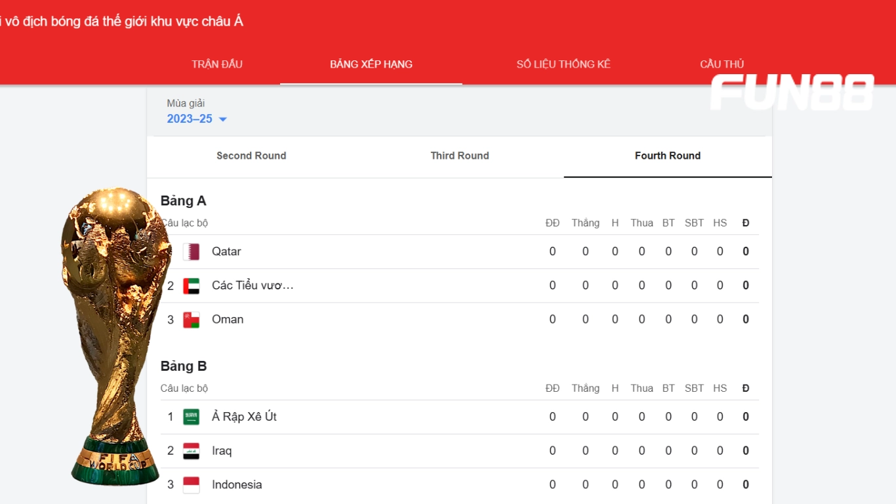Switch to the Third Round tab
The width and height of the screenshot is (896, 504).
460,156
